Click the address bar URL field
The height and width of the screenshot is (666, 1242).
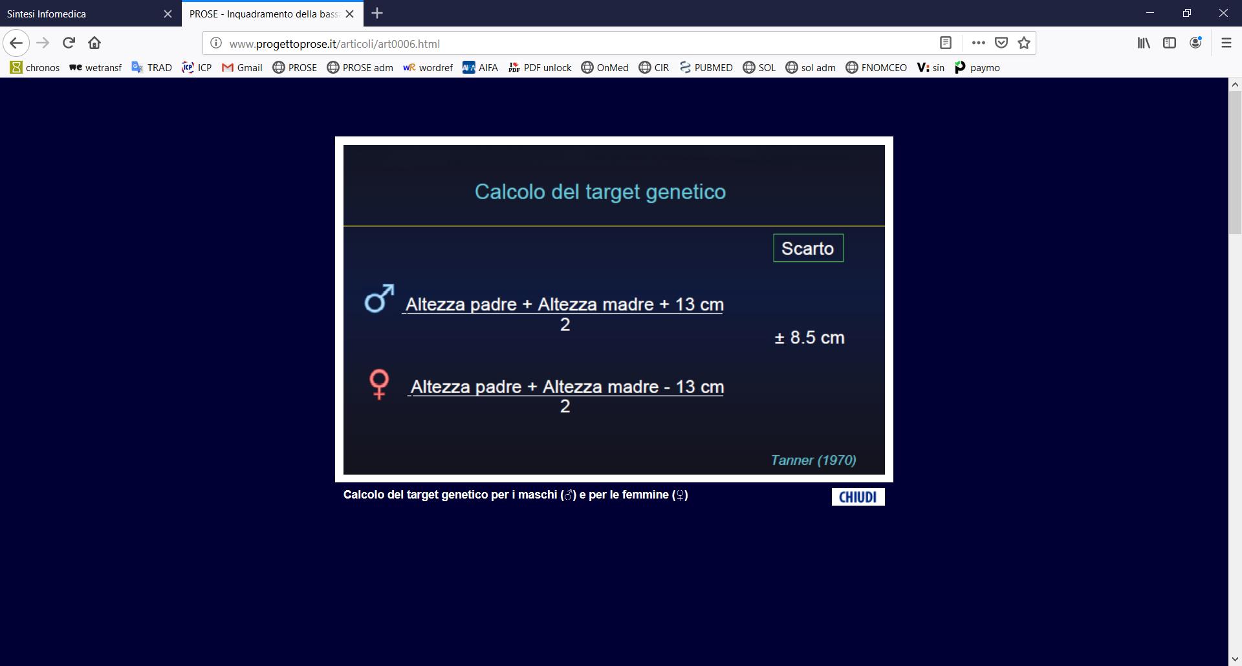569,43
